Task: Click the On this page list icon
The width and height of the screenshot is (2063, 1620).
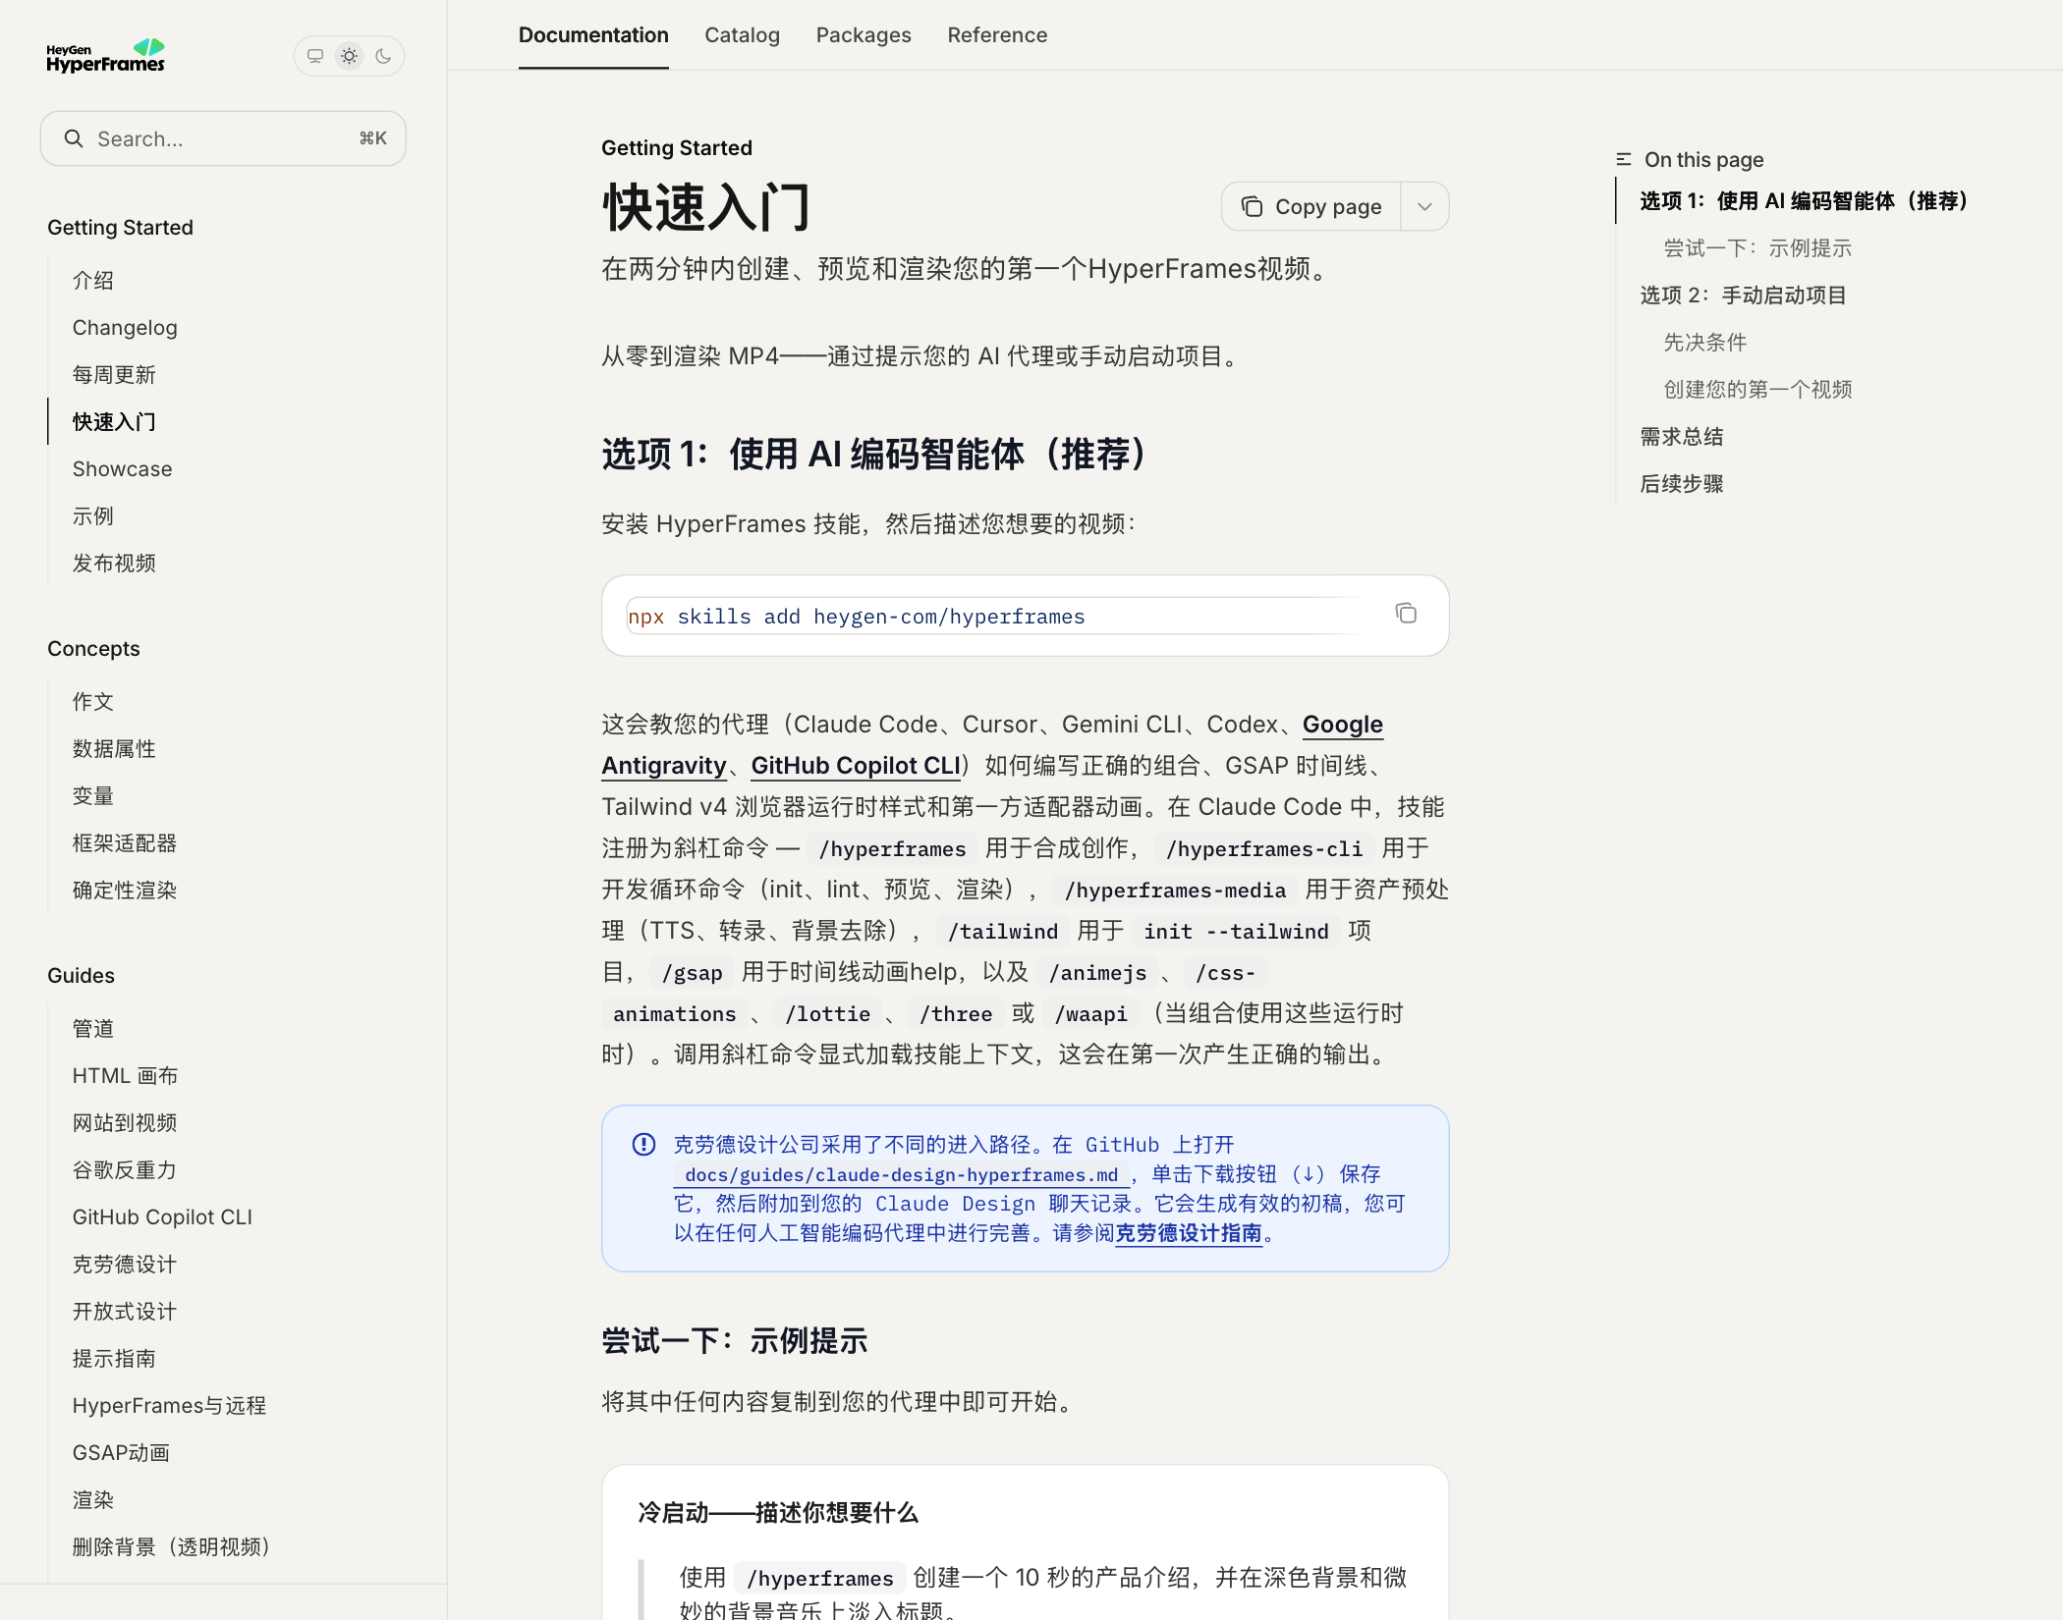Action: tap(1624, 159)
